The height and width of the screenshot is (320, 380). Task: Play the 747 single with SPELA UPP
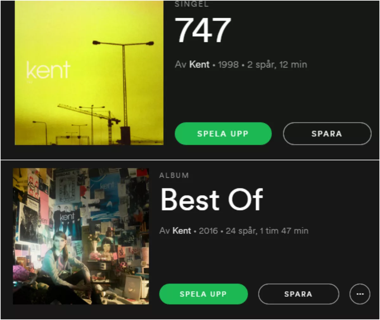pos(223,134)
